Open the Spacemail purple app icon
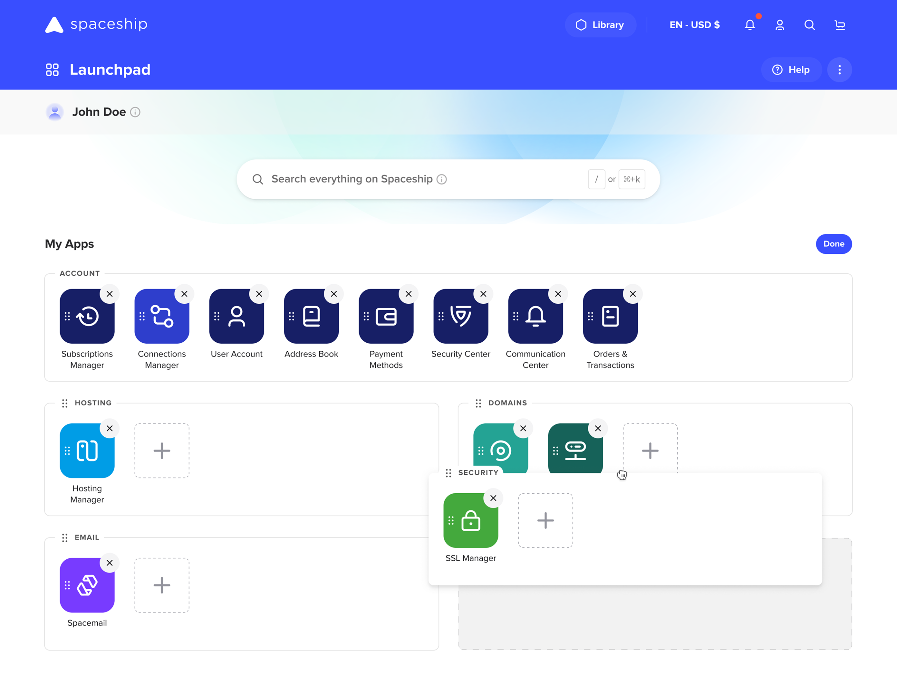The width and height of the screenshot is (897, 693). (87, 585)
